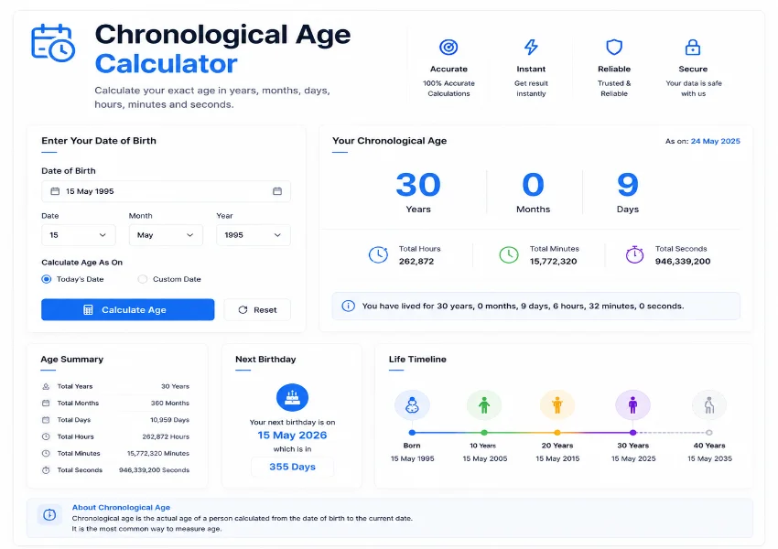Click the About Chronological Age heading
Image resolution: width=778 pixels, height=549 pixels.
(121, 507)
